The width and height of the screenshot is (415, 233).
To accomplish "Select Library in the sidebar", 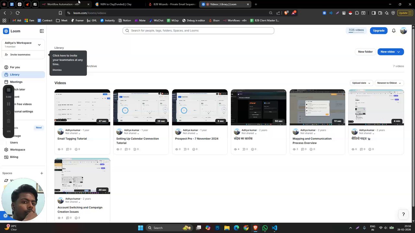I will 23,74.
